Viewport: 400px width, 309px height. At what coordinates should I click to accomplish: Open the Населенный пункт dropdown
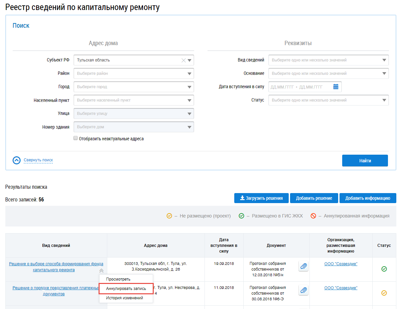(x=134, y=100)
